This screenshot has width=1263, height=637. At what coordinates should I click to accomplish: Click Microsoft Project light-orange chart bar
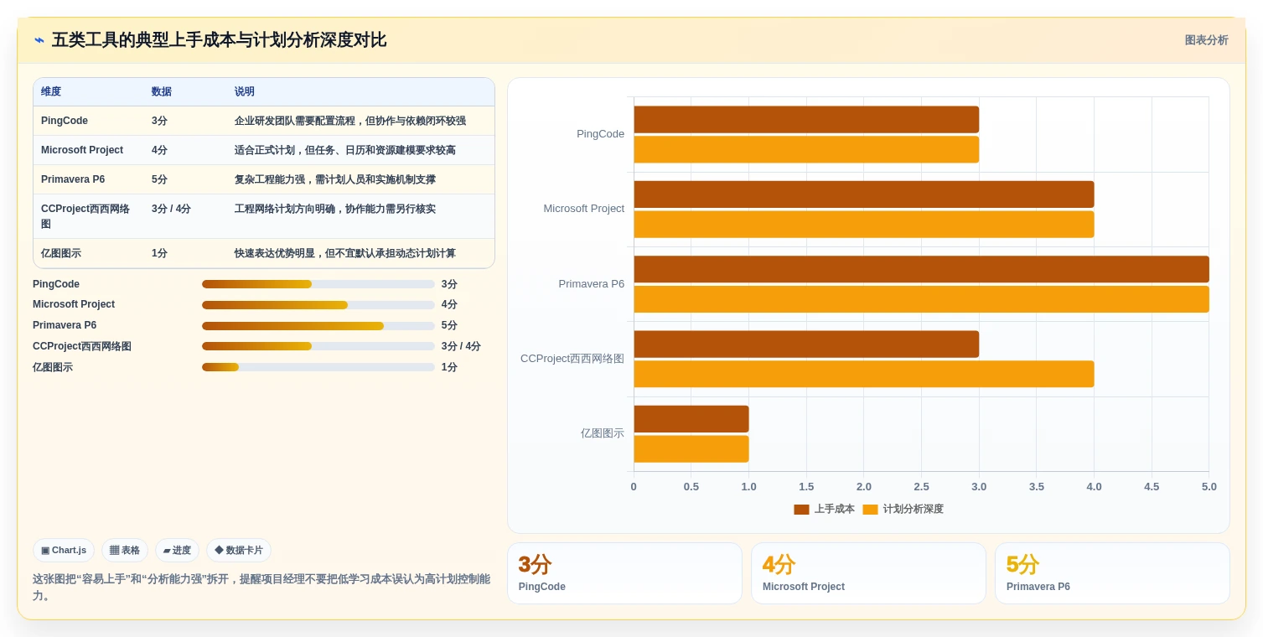(864, 224)
